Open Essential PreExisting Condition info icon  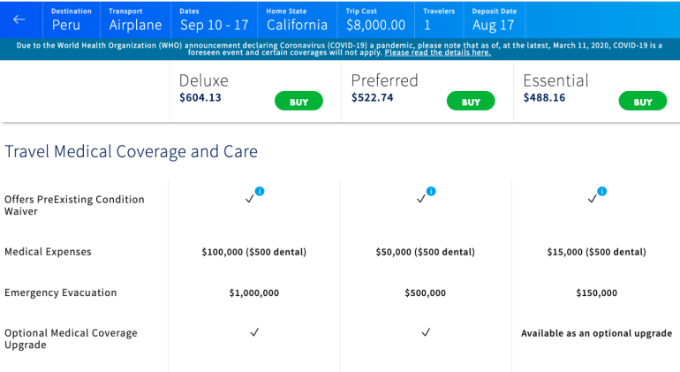tap(602, 191)
